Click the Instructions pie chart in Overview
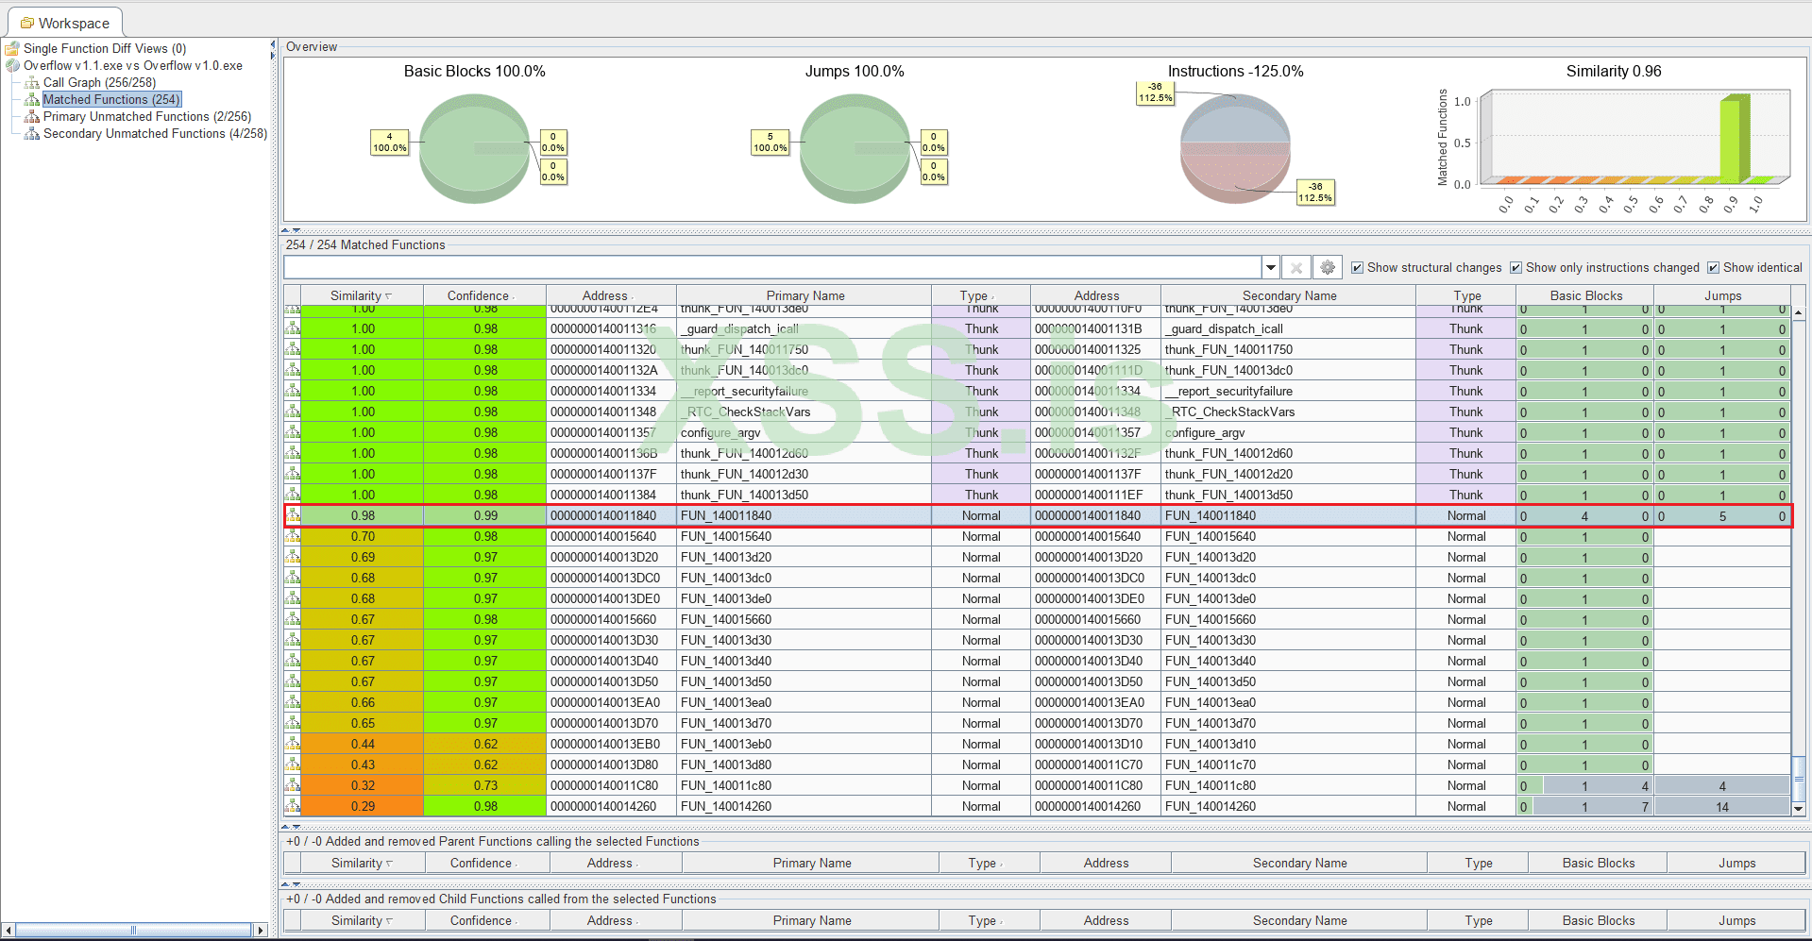Screen dimensions: 1812x941 click(x=1234, y=149)
